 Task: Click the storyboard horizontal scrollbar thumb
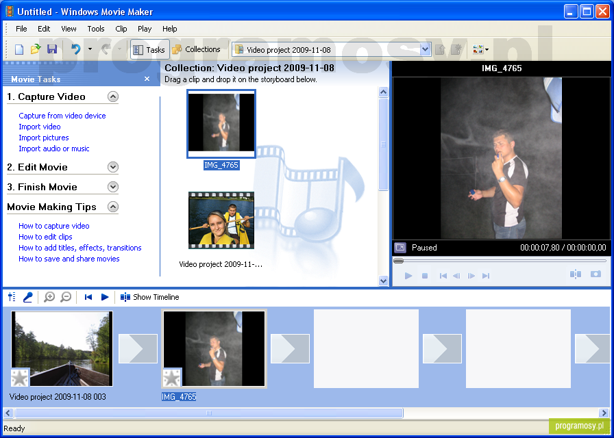(209, 413)
